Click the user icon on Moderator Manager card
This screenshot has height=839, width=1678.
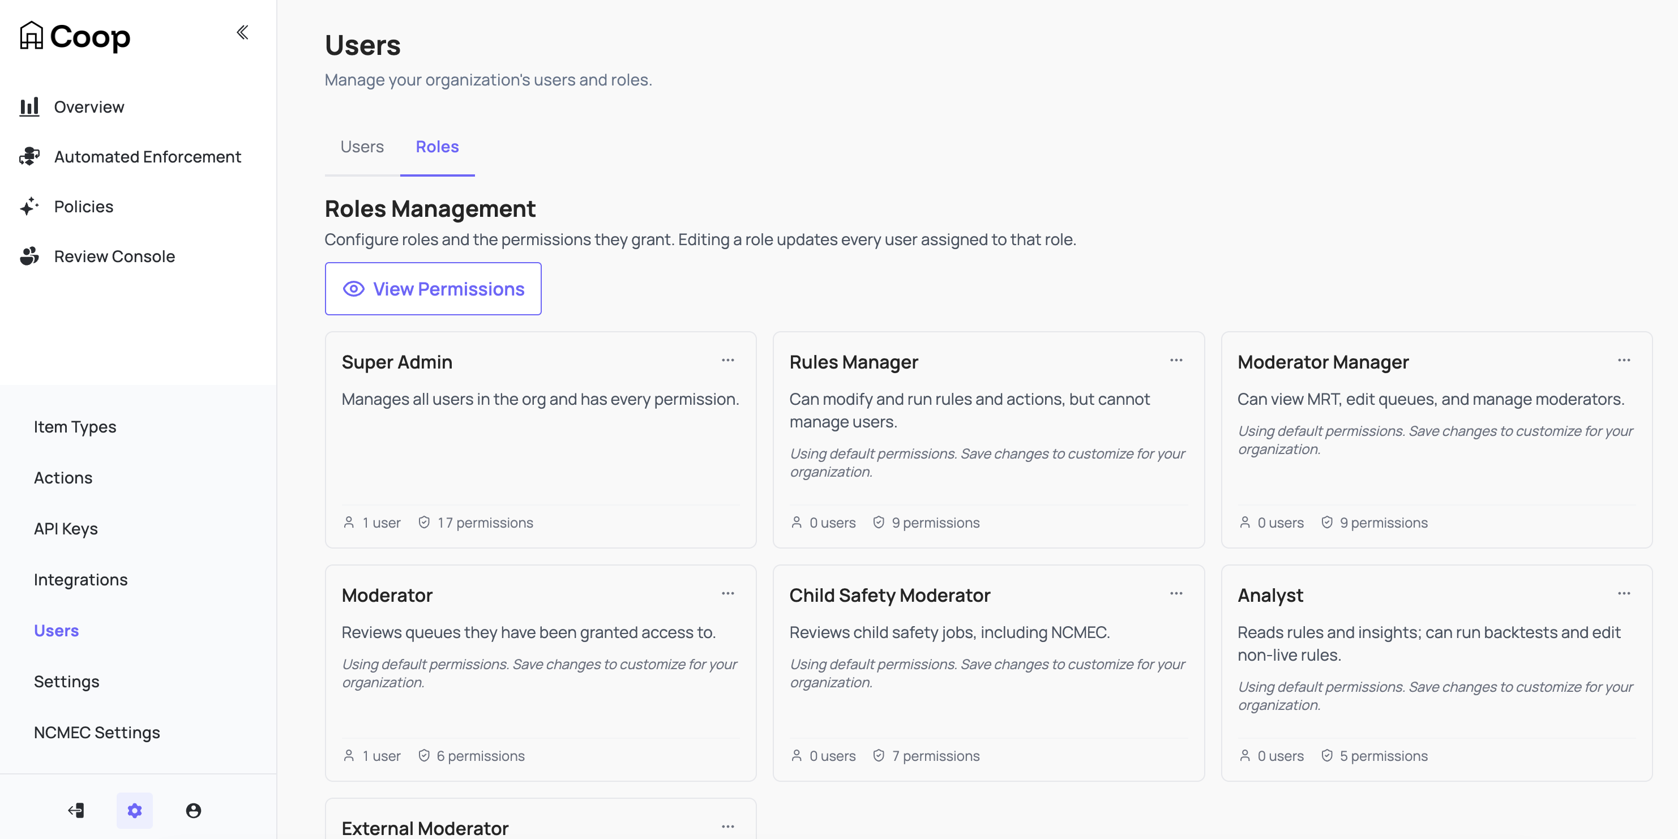1245,523
